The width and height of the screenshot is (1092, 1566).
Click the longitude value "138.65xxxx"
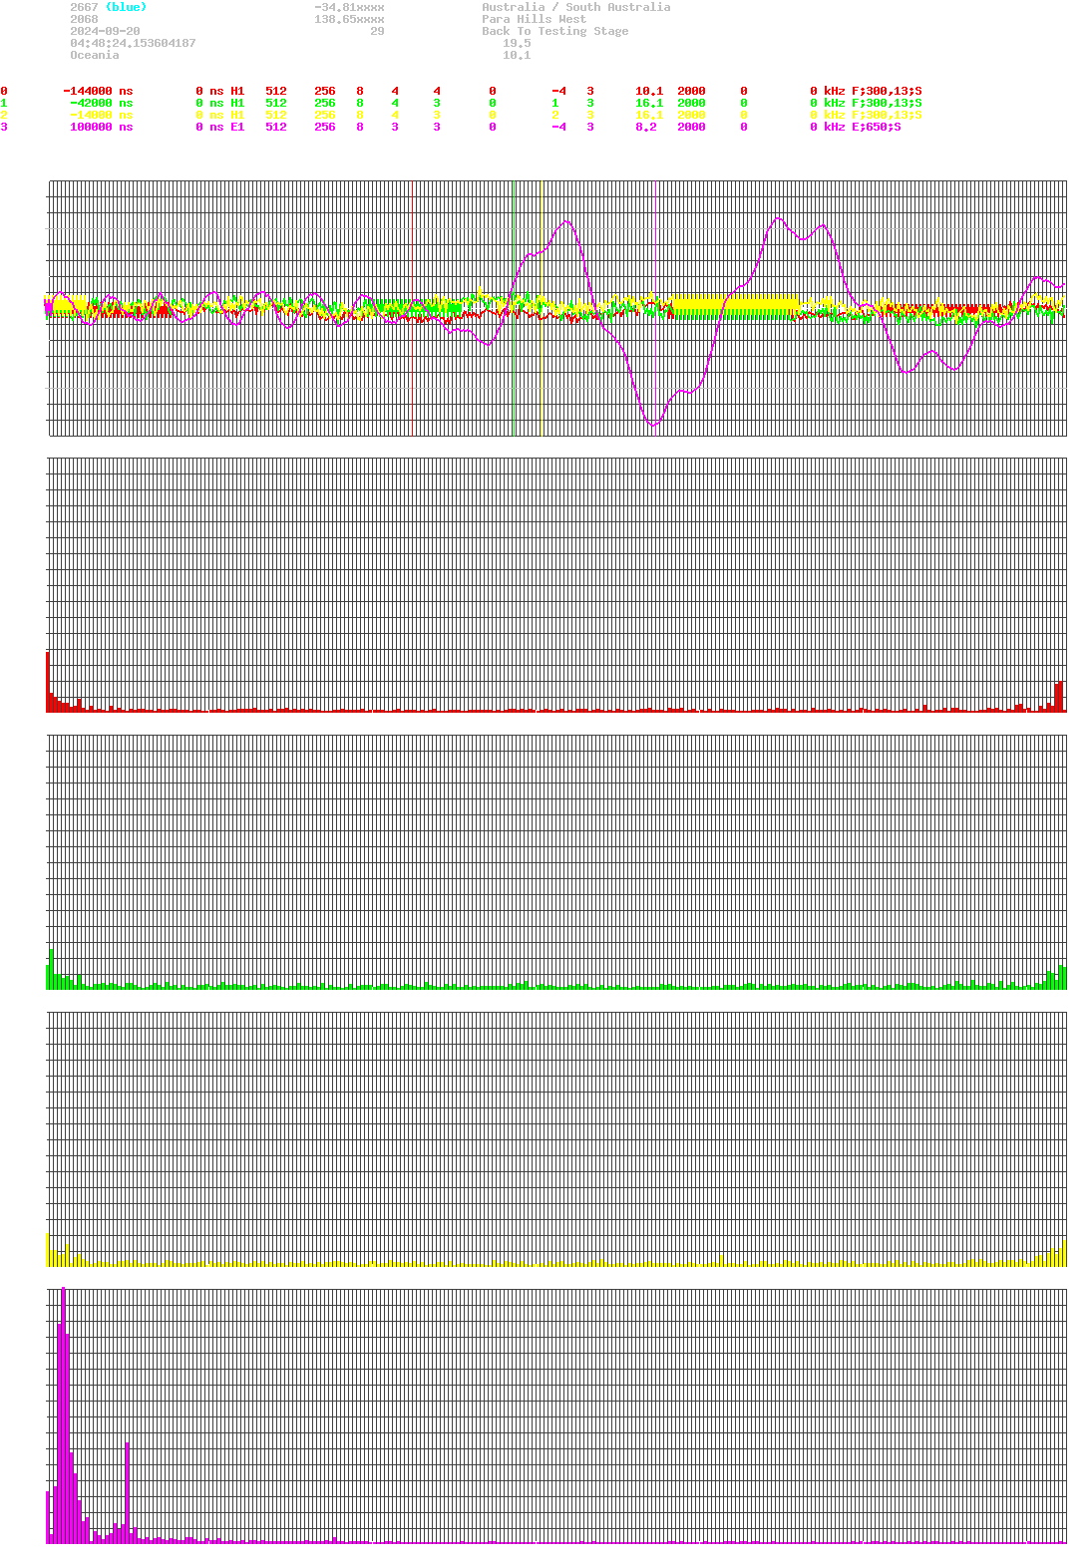coord(349,19)
